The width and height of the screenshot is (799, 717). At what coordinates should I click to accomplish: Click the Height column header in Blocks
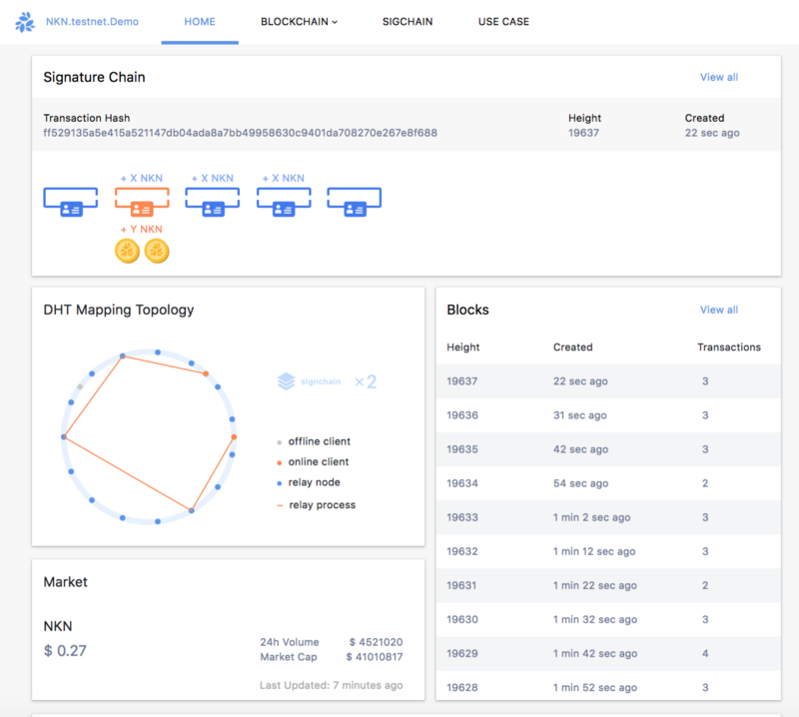point(463,348)
